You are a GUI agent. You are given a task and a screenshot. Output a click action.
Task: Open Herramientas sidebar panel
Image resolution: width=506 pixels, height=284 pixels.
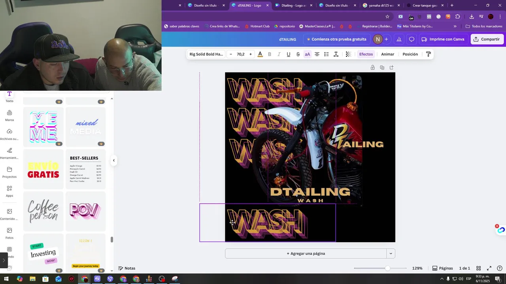(x=9, y=153)
